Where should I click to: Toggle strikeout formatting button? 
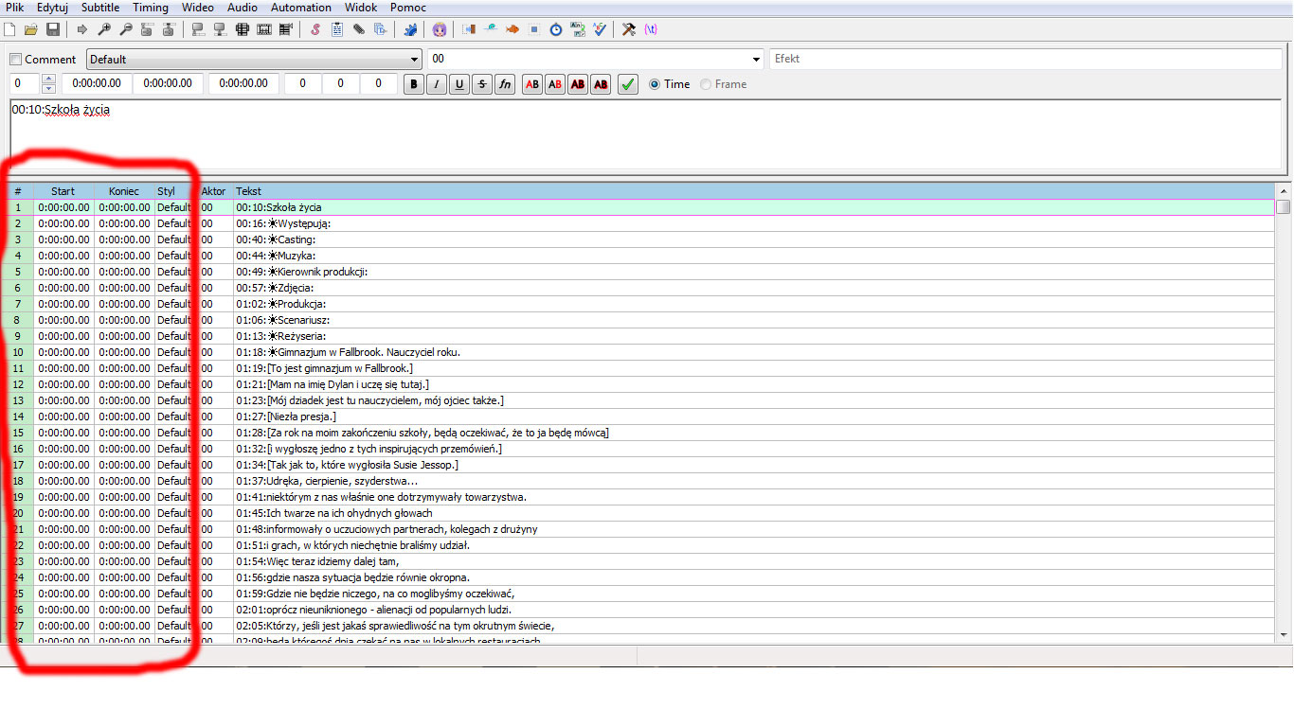[482, 84]
